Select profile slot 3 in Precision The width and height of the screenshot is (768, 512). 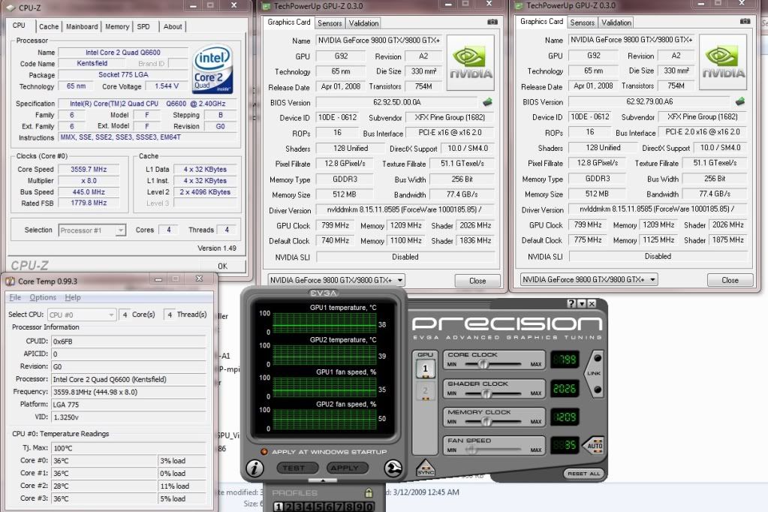[x=298, y=507]
